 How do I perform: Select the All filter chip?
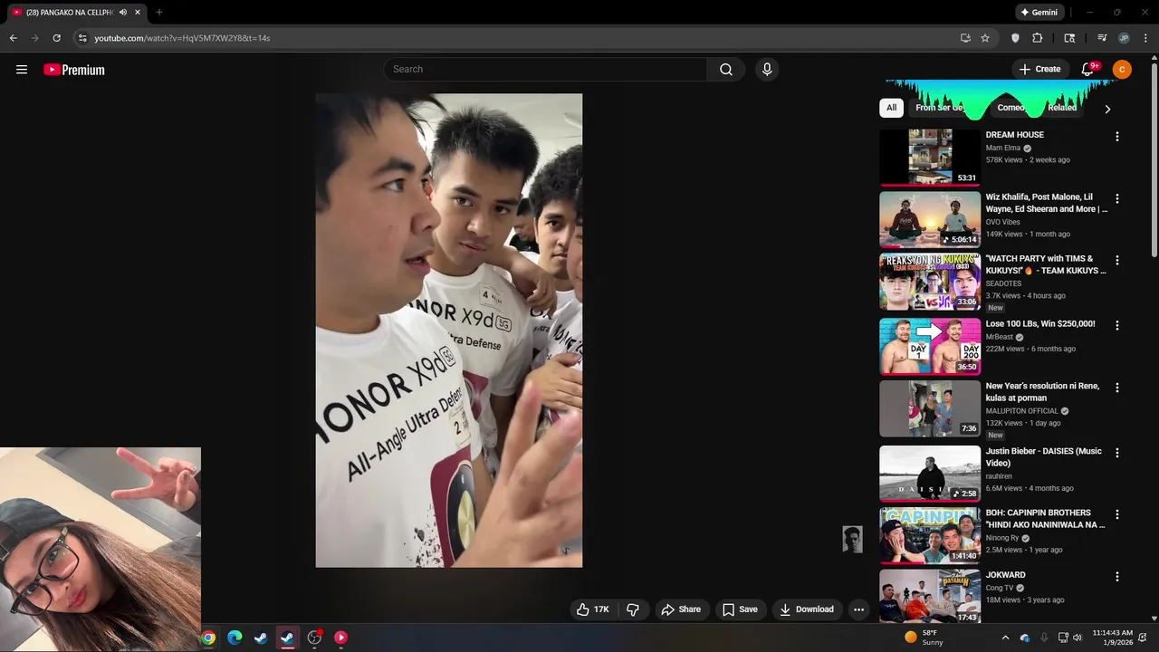pos(891,108)
